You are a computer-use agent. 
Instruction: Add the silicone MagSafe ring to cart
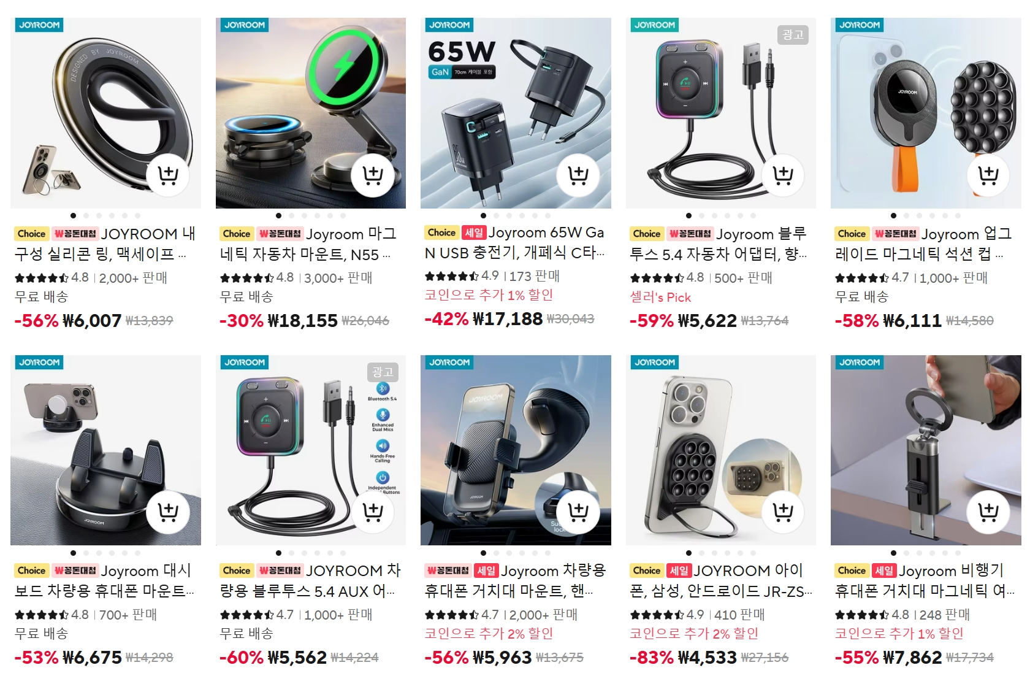click(x=167, y=175)
